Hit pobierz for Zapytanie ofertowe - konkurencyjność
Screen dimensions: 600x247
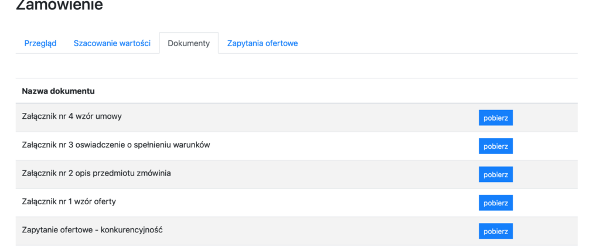[496, 231]
